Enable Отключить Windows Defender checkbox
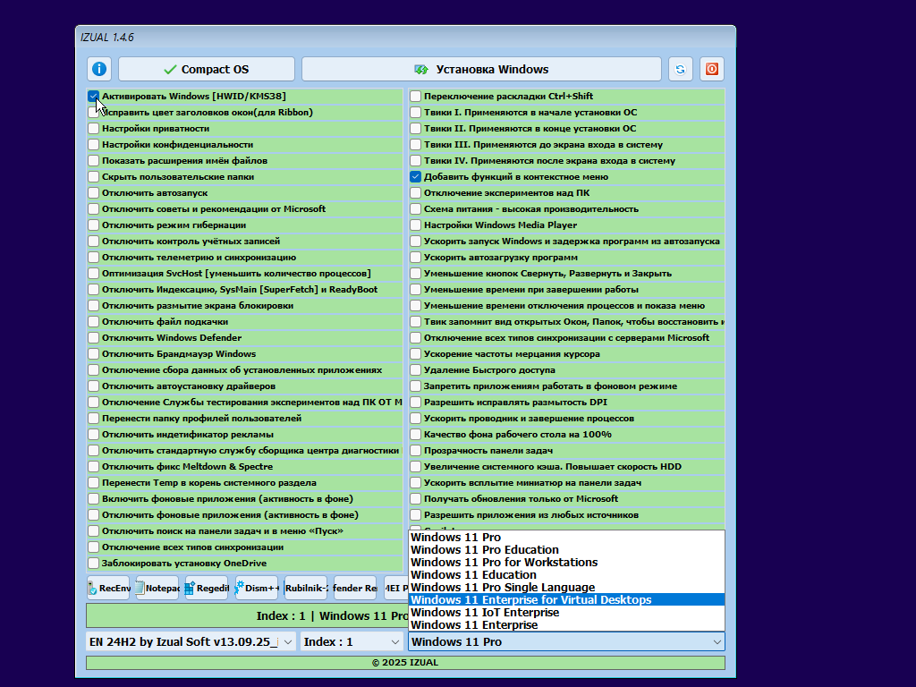Image resolution: width=916 pixels, height=687 pixels. tap(94, 338)
